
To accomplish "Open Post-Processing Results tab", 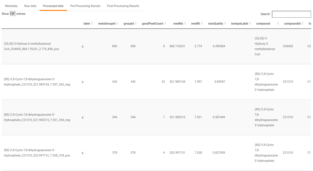I will 123,6.
